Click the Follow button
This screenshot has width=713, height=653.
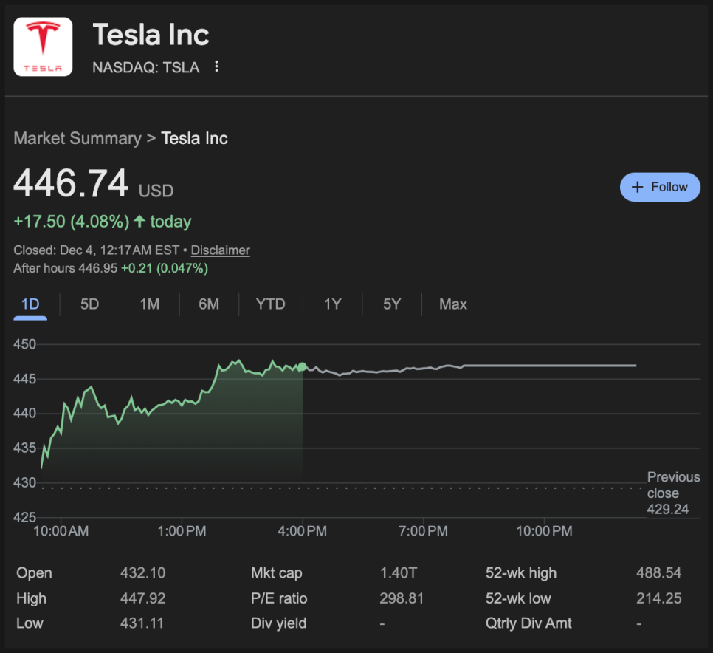(660, 188)
